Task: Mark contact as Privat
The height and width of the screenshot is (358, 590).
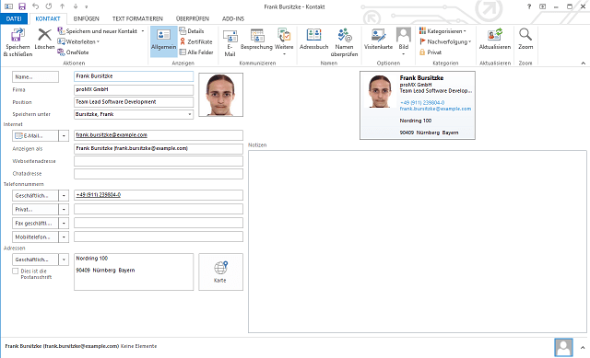Action: (431, 52)
